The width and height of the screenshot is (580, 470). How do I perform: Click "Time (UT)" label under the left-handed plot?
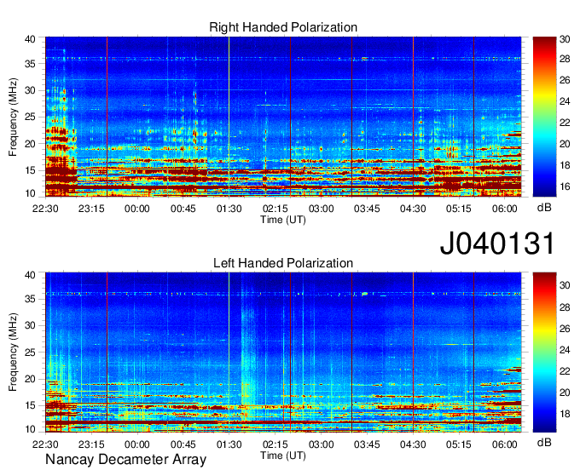coord(283,456)
